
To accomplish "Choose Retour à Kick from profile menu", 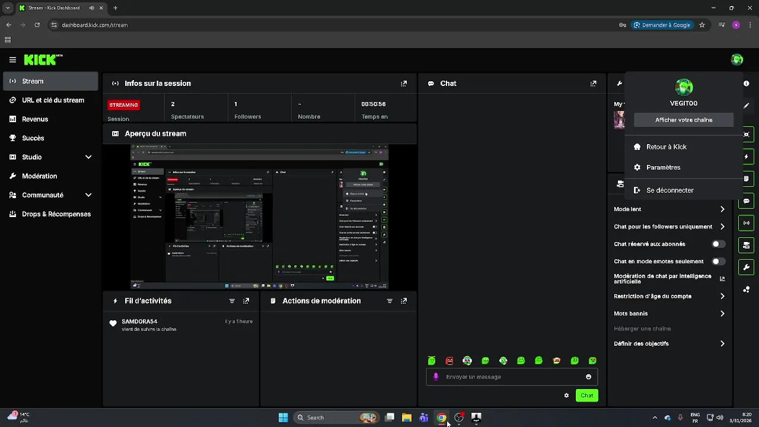I will (x=684, y=146).
